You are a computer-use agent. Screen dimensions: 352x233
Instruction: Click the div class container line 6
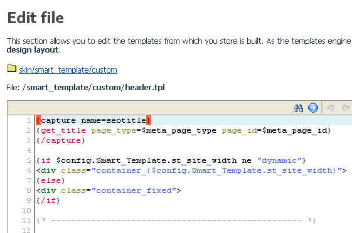[x=191, y=170]
